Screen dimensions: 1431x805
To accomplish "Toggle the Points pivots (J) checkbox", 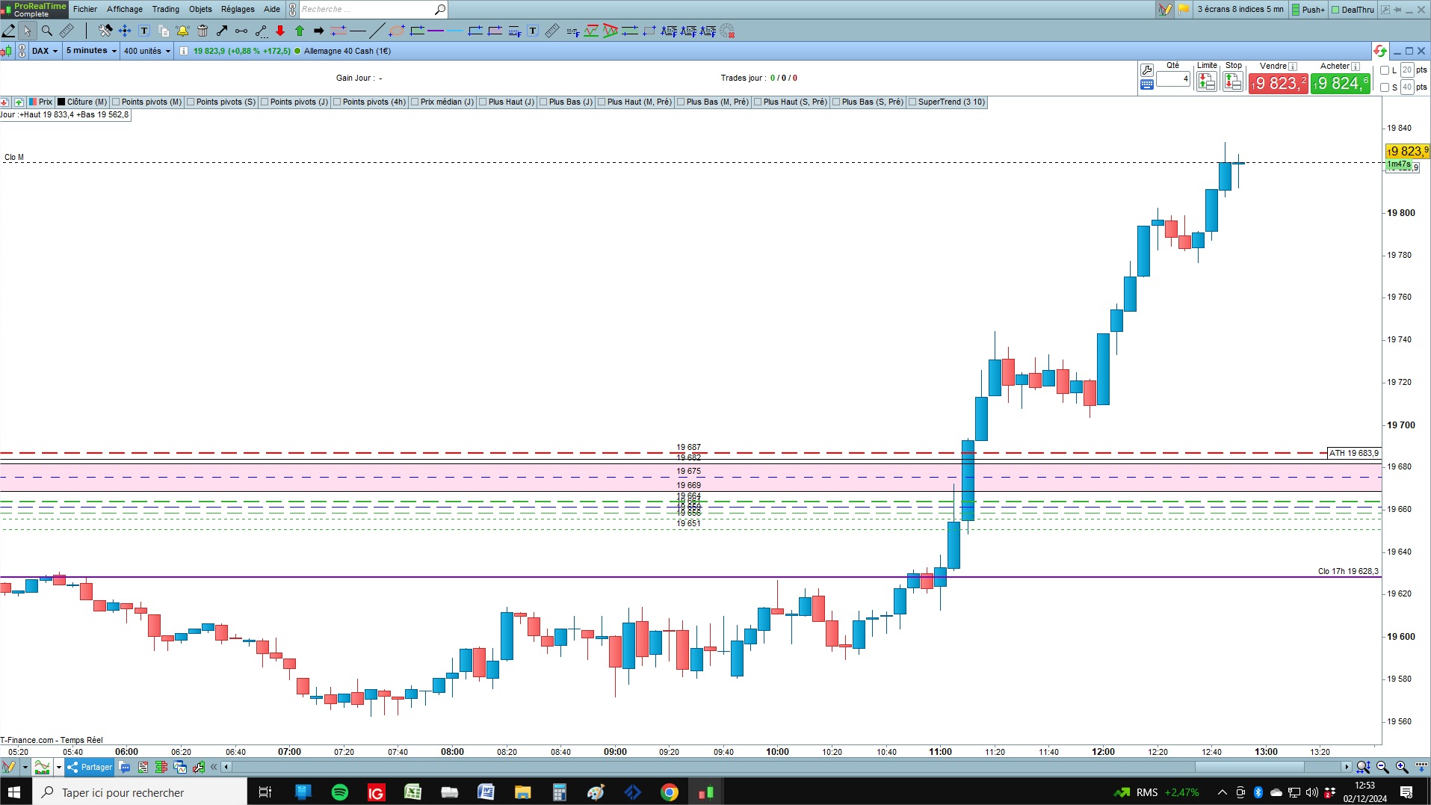I will (265, 102).
